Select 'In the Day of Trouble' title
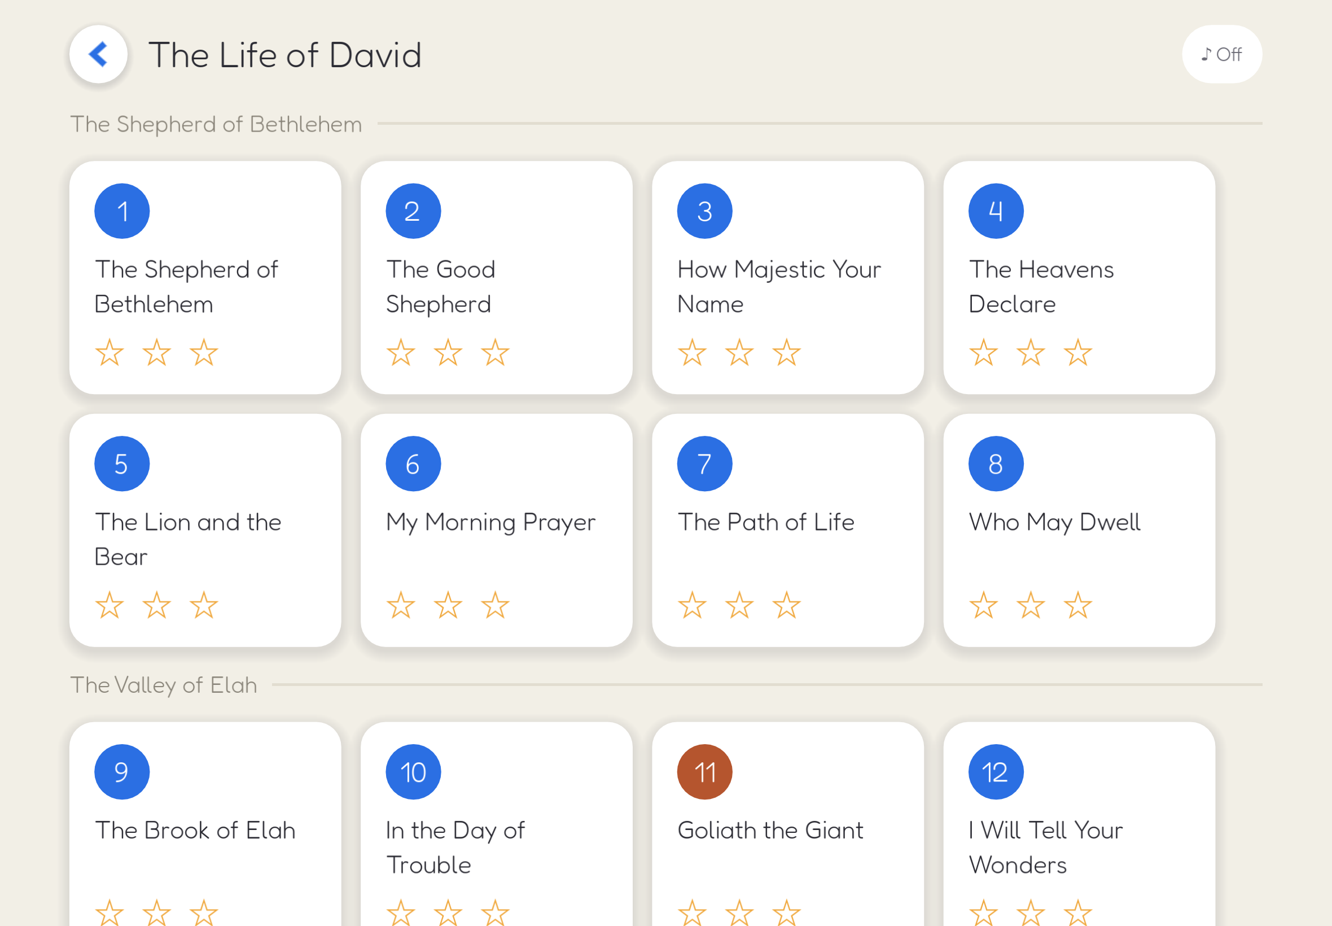Image resolution: width=1332 pixels, height=926 pixels. pos(456,848)
